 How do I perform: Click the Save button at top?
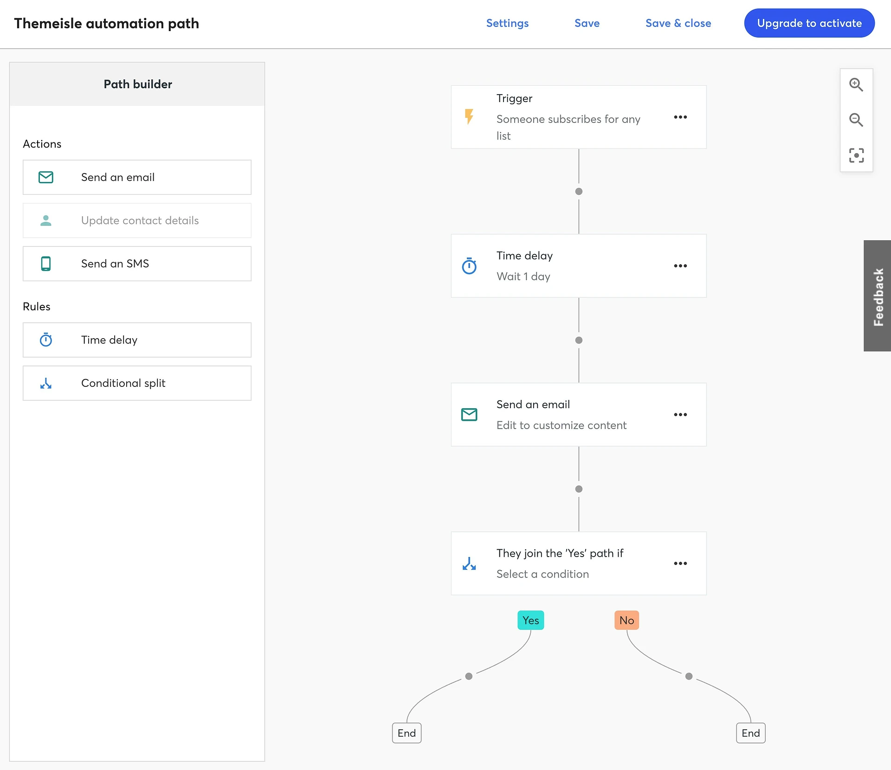click(x=587, y=23)
